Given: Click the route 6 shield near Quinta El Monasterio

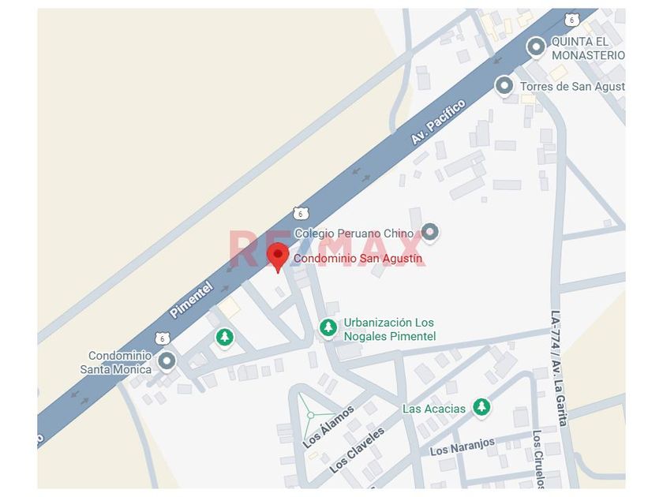Looking at the screenshot, I should [x=571, y=20].
